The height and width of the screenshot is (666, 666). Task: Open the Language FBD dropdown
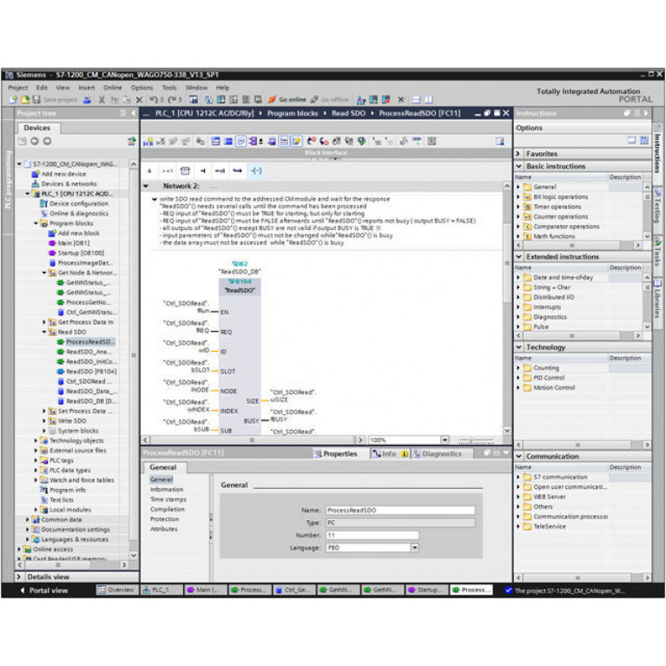(x=414, y=548)
